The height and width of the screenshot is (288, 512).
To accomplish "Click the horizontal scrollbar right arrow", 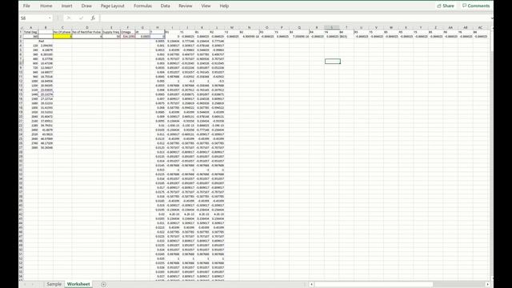I will [x=488, y=285].
